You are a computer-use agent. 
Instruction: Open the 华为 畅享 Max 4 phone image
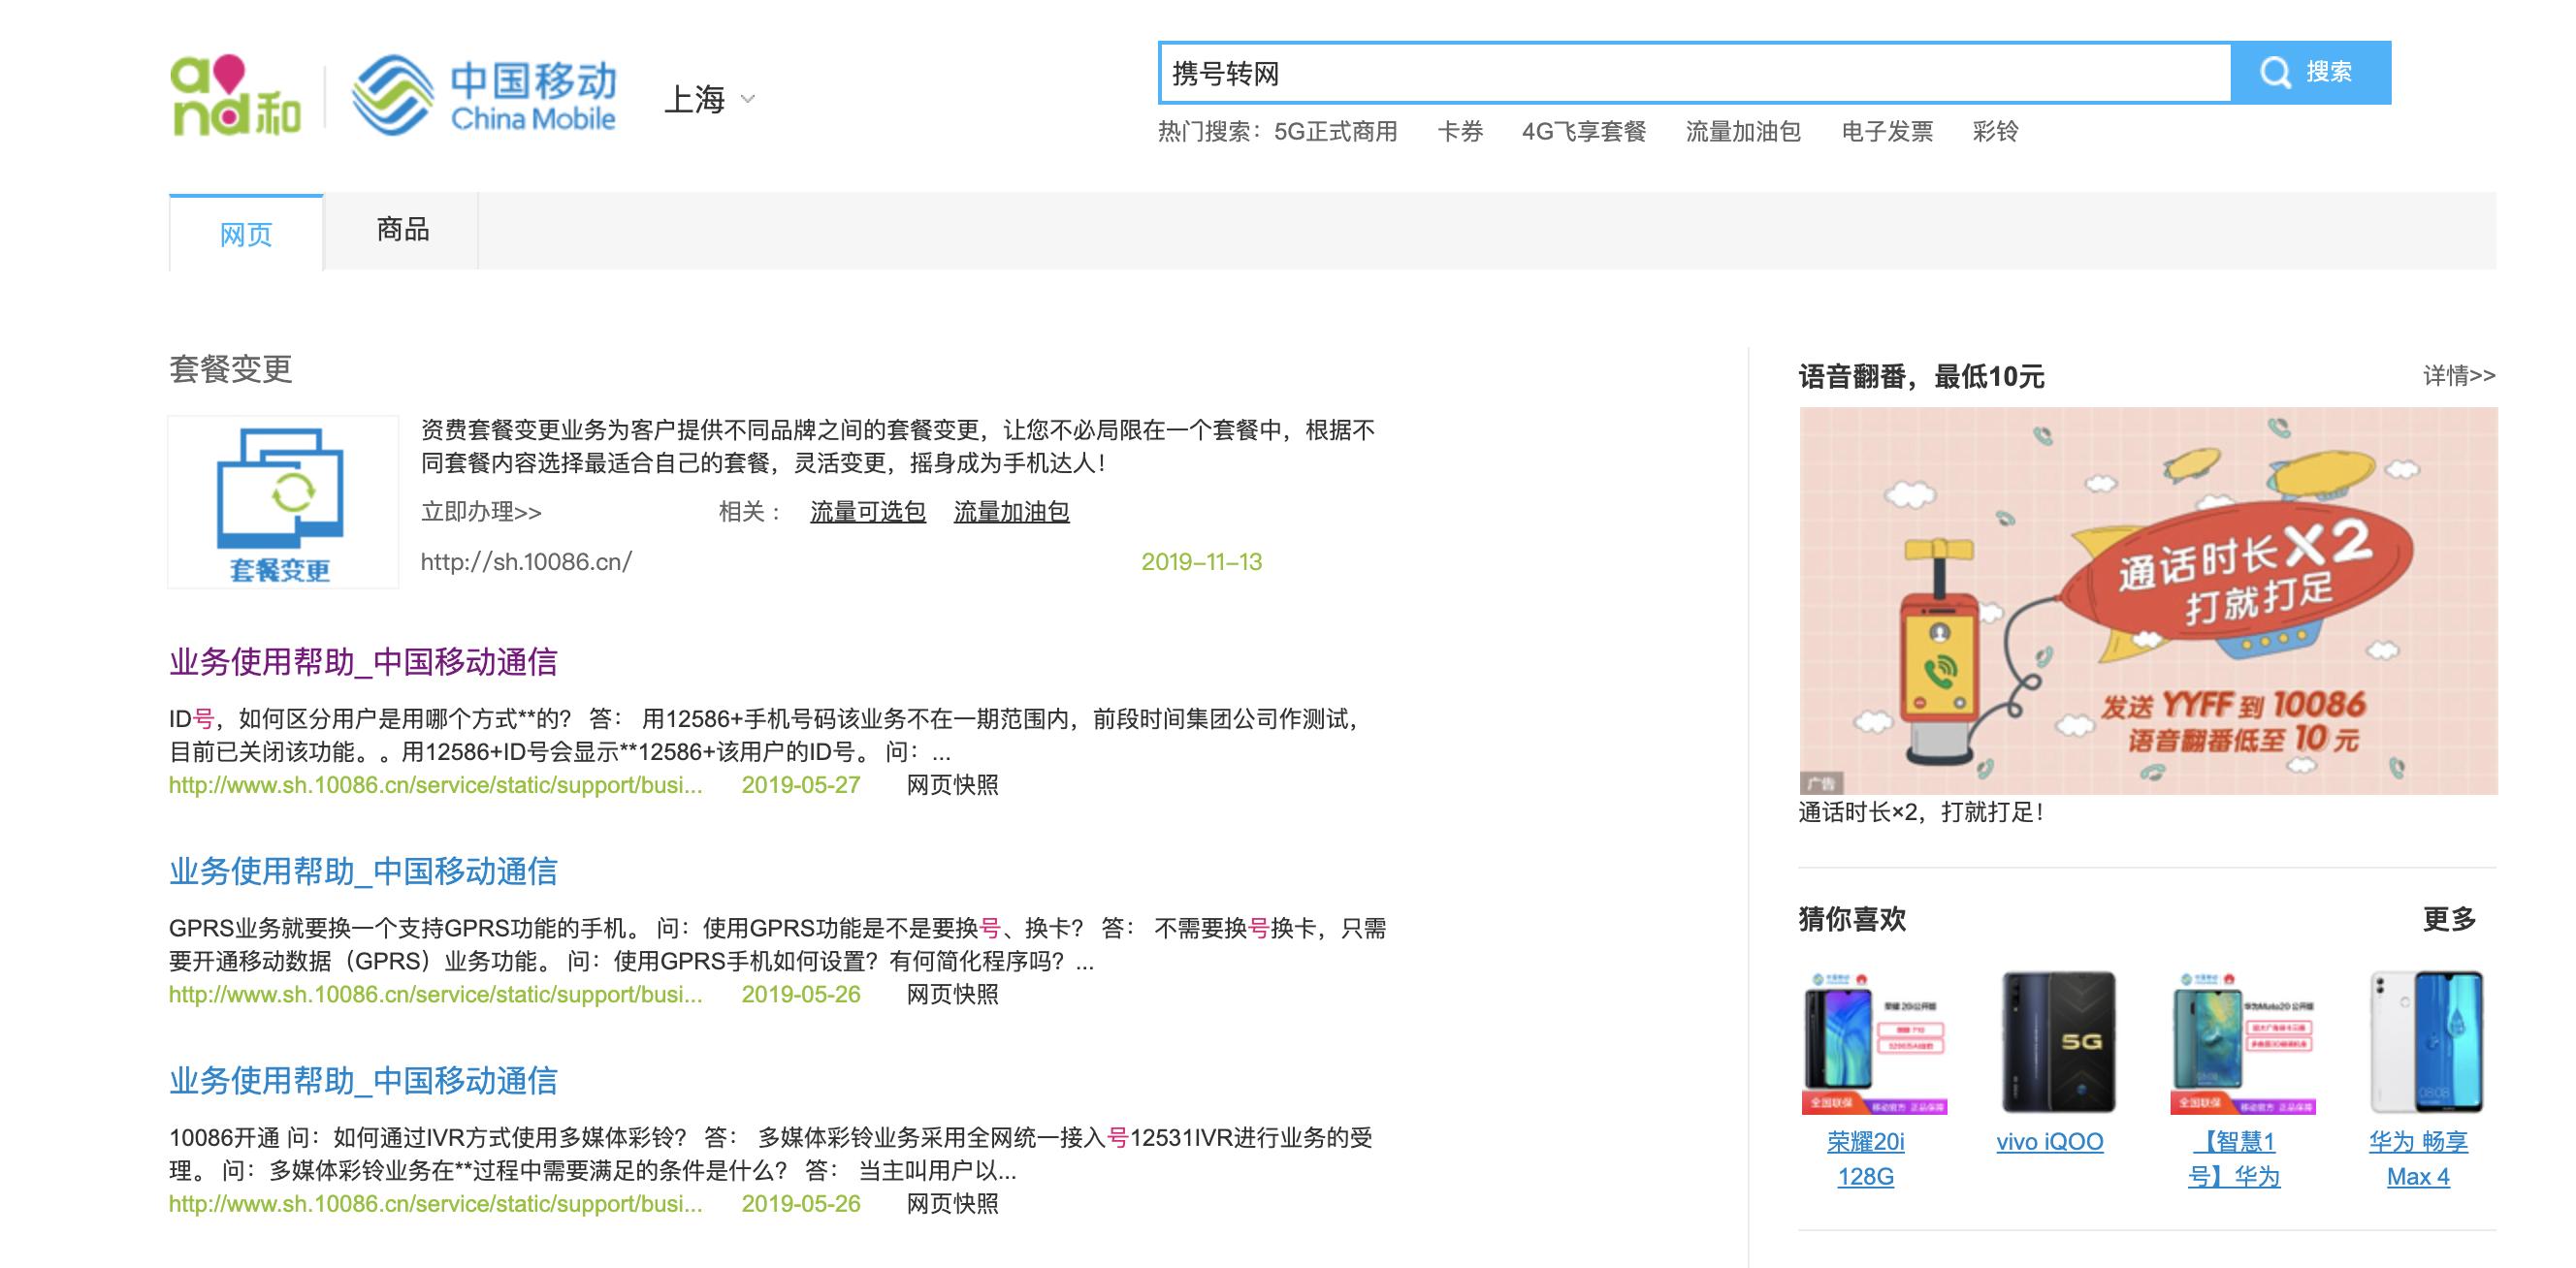pos(2426,1042)
